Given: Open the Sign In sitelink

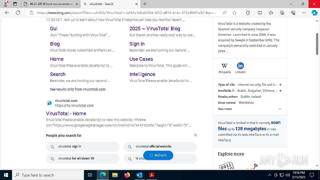Looking at the screenshot, I should [x=137, y=44].
